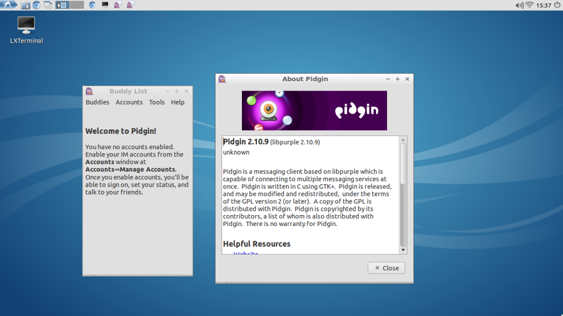Activate the rightmost Pidgin task button
This screenshot has height=316, width=563.
130,5
